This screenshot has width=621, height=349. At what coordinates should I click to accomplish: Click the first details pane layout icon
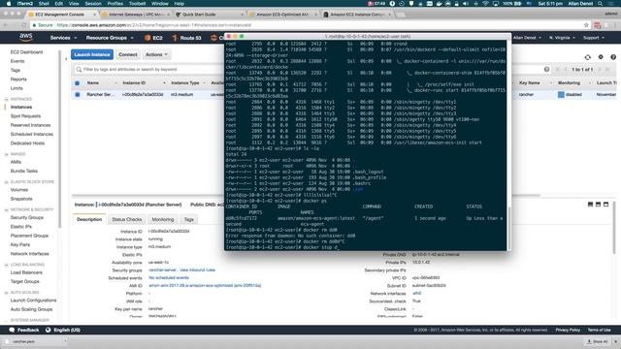click(590, 205)
